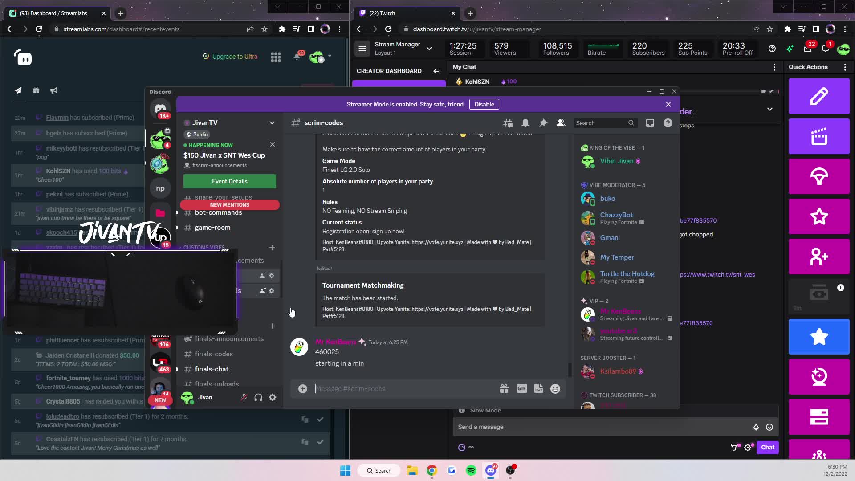Click Chat send button in Twitch
This screenshot has width=855, height=481.
coord(768,447)
